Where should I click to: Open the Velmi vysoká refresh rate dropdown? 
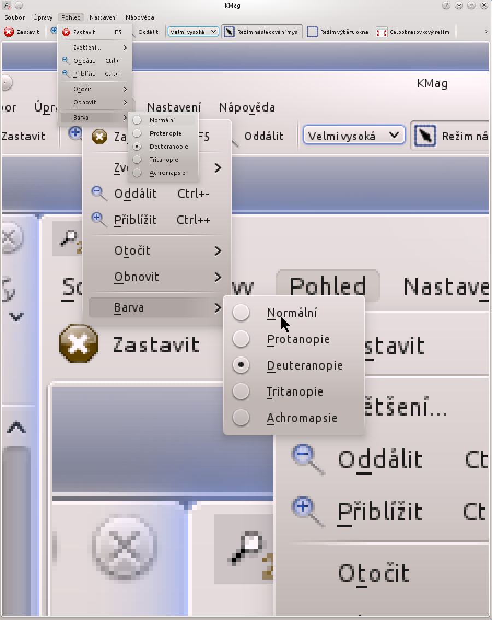click(194, 32)
